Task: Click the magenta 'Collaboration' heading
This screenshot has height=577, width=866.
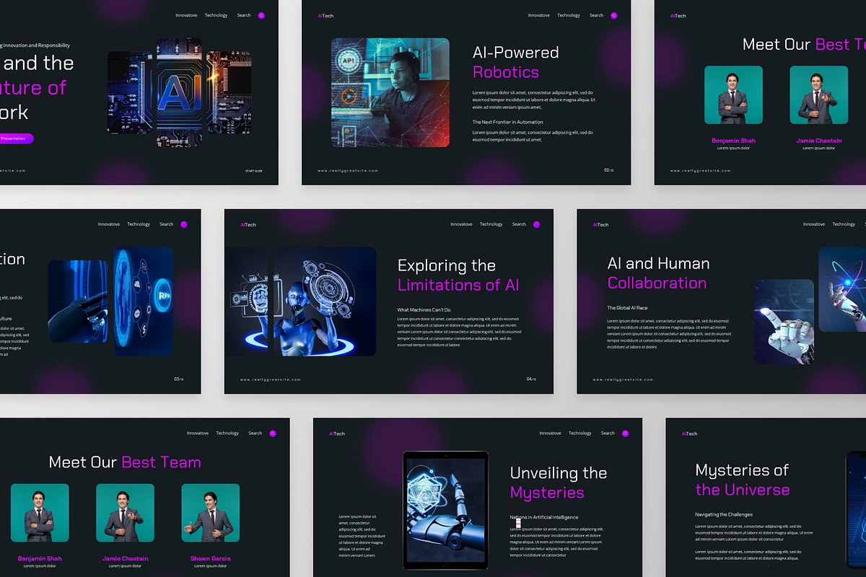Action: [657, 283]
